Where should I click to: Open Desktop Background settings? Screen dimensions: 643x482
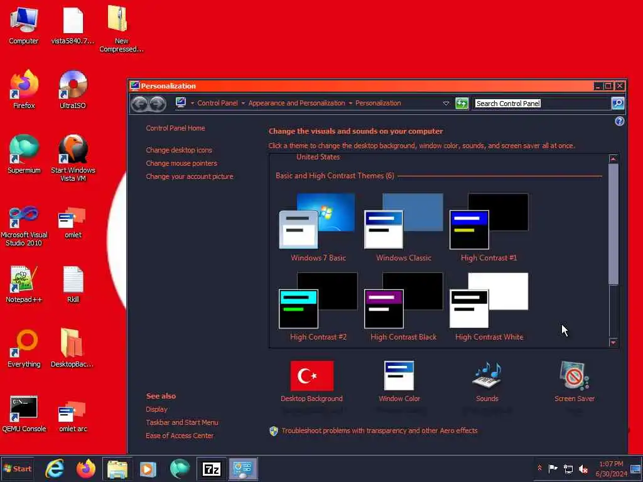[311, 381]
